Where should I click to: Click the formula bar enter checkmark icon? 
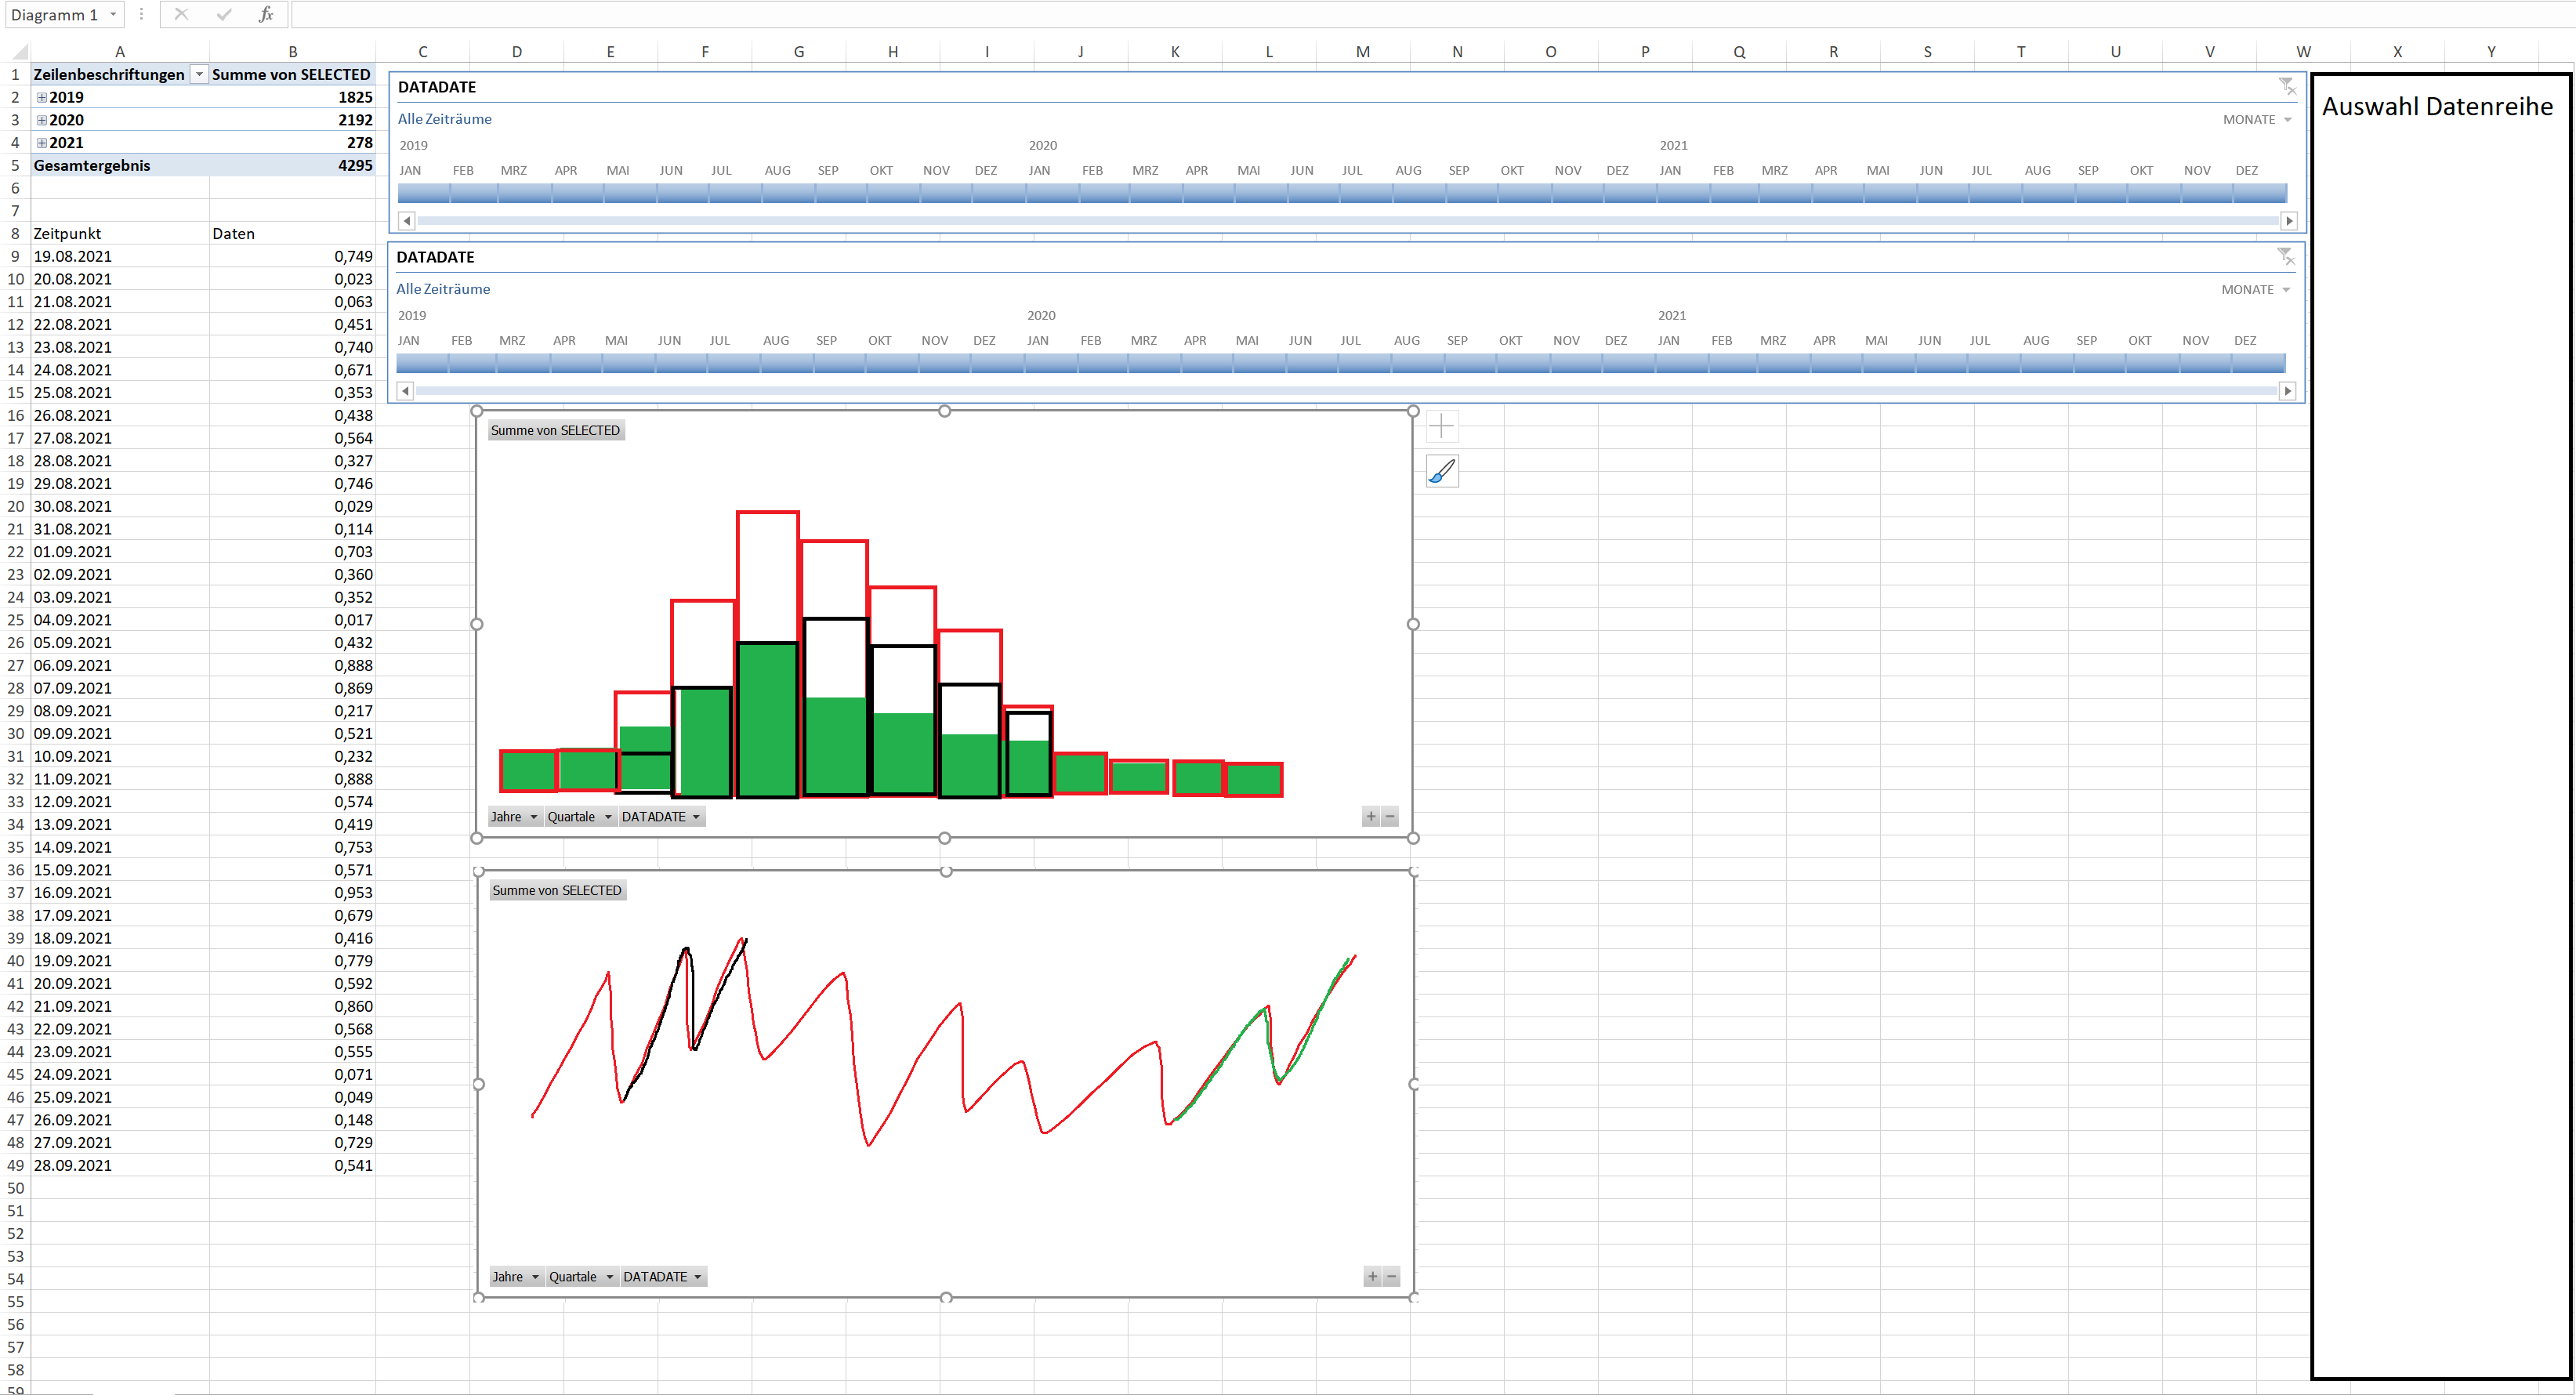[223, 14]
